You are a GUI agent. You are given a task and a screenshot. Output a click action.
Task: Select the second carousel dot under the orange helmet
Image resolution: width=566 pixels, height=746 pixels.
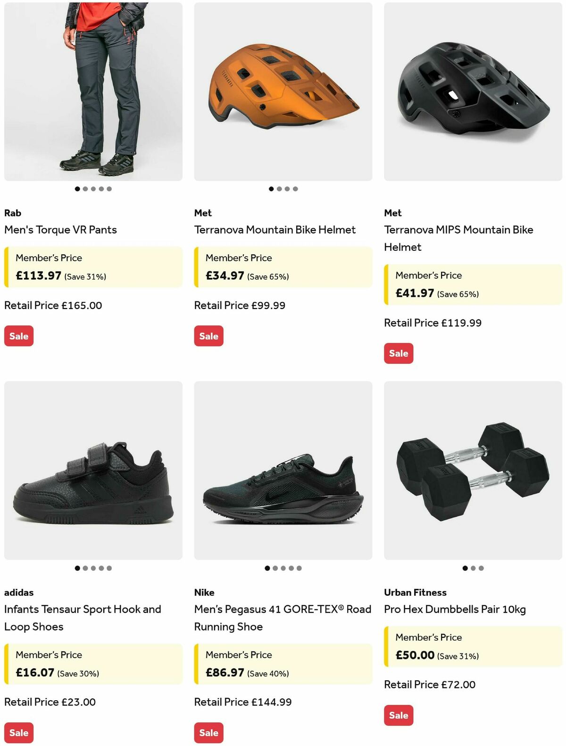pyautogui.click(x=279, y=188)
